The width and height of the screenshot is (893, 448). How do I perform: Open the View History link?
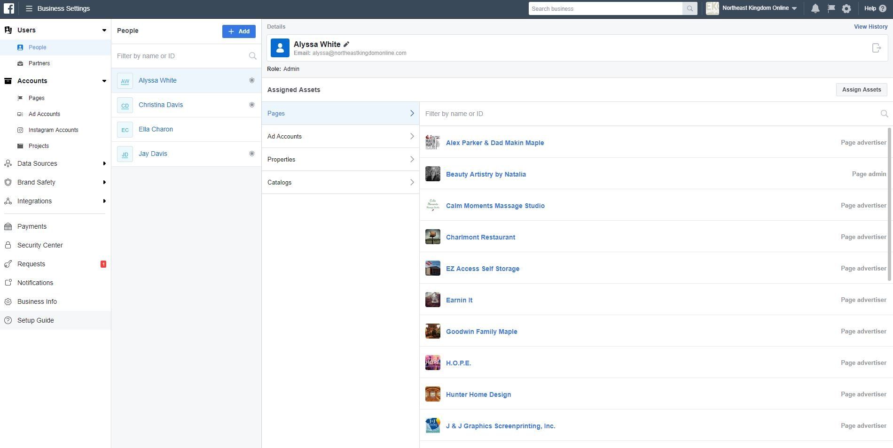(x=870, y=27)
